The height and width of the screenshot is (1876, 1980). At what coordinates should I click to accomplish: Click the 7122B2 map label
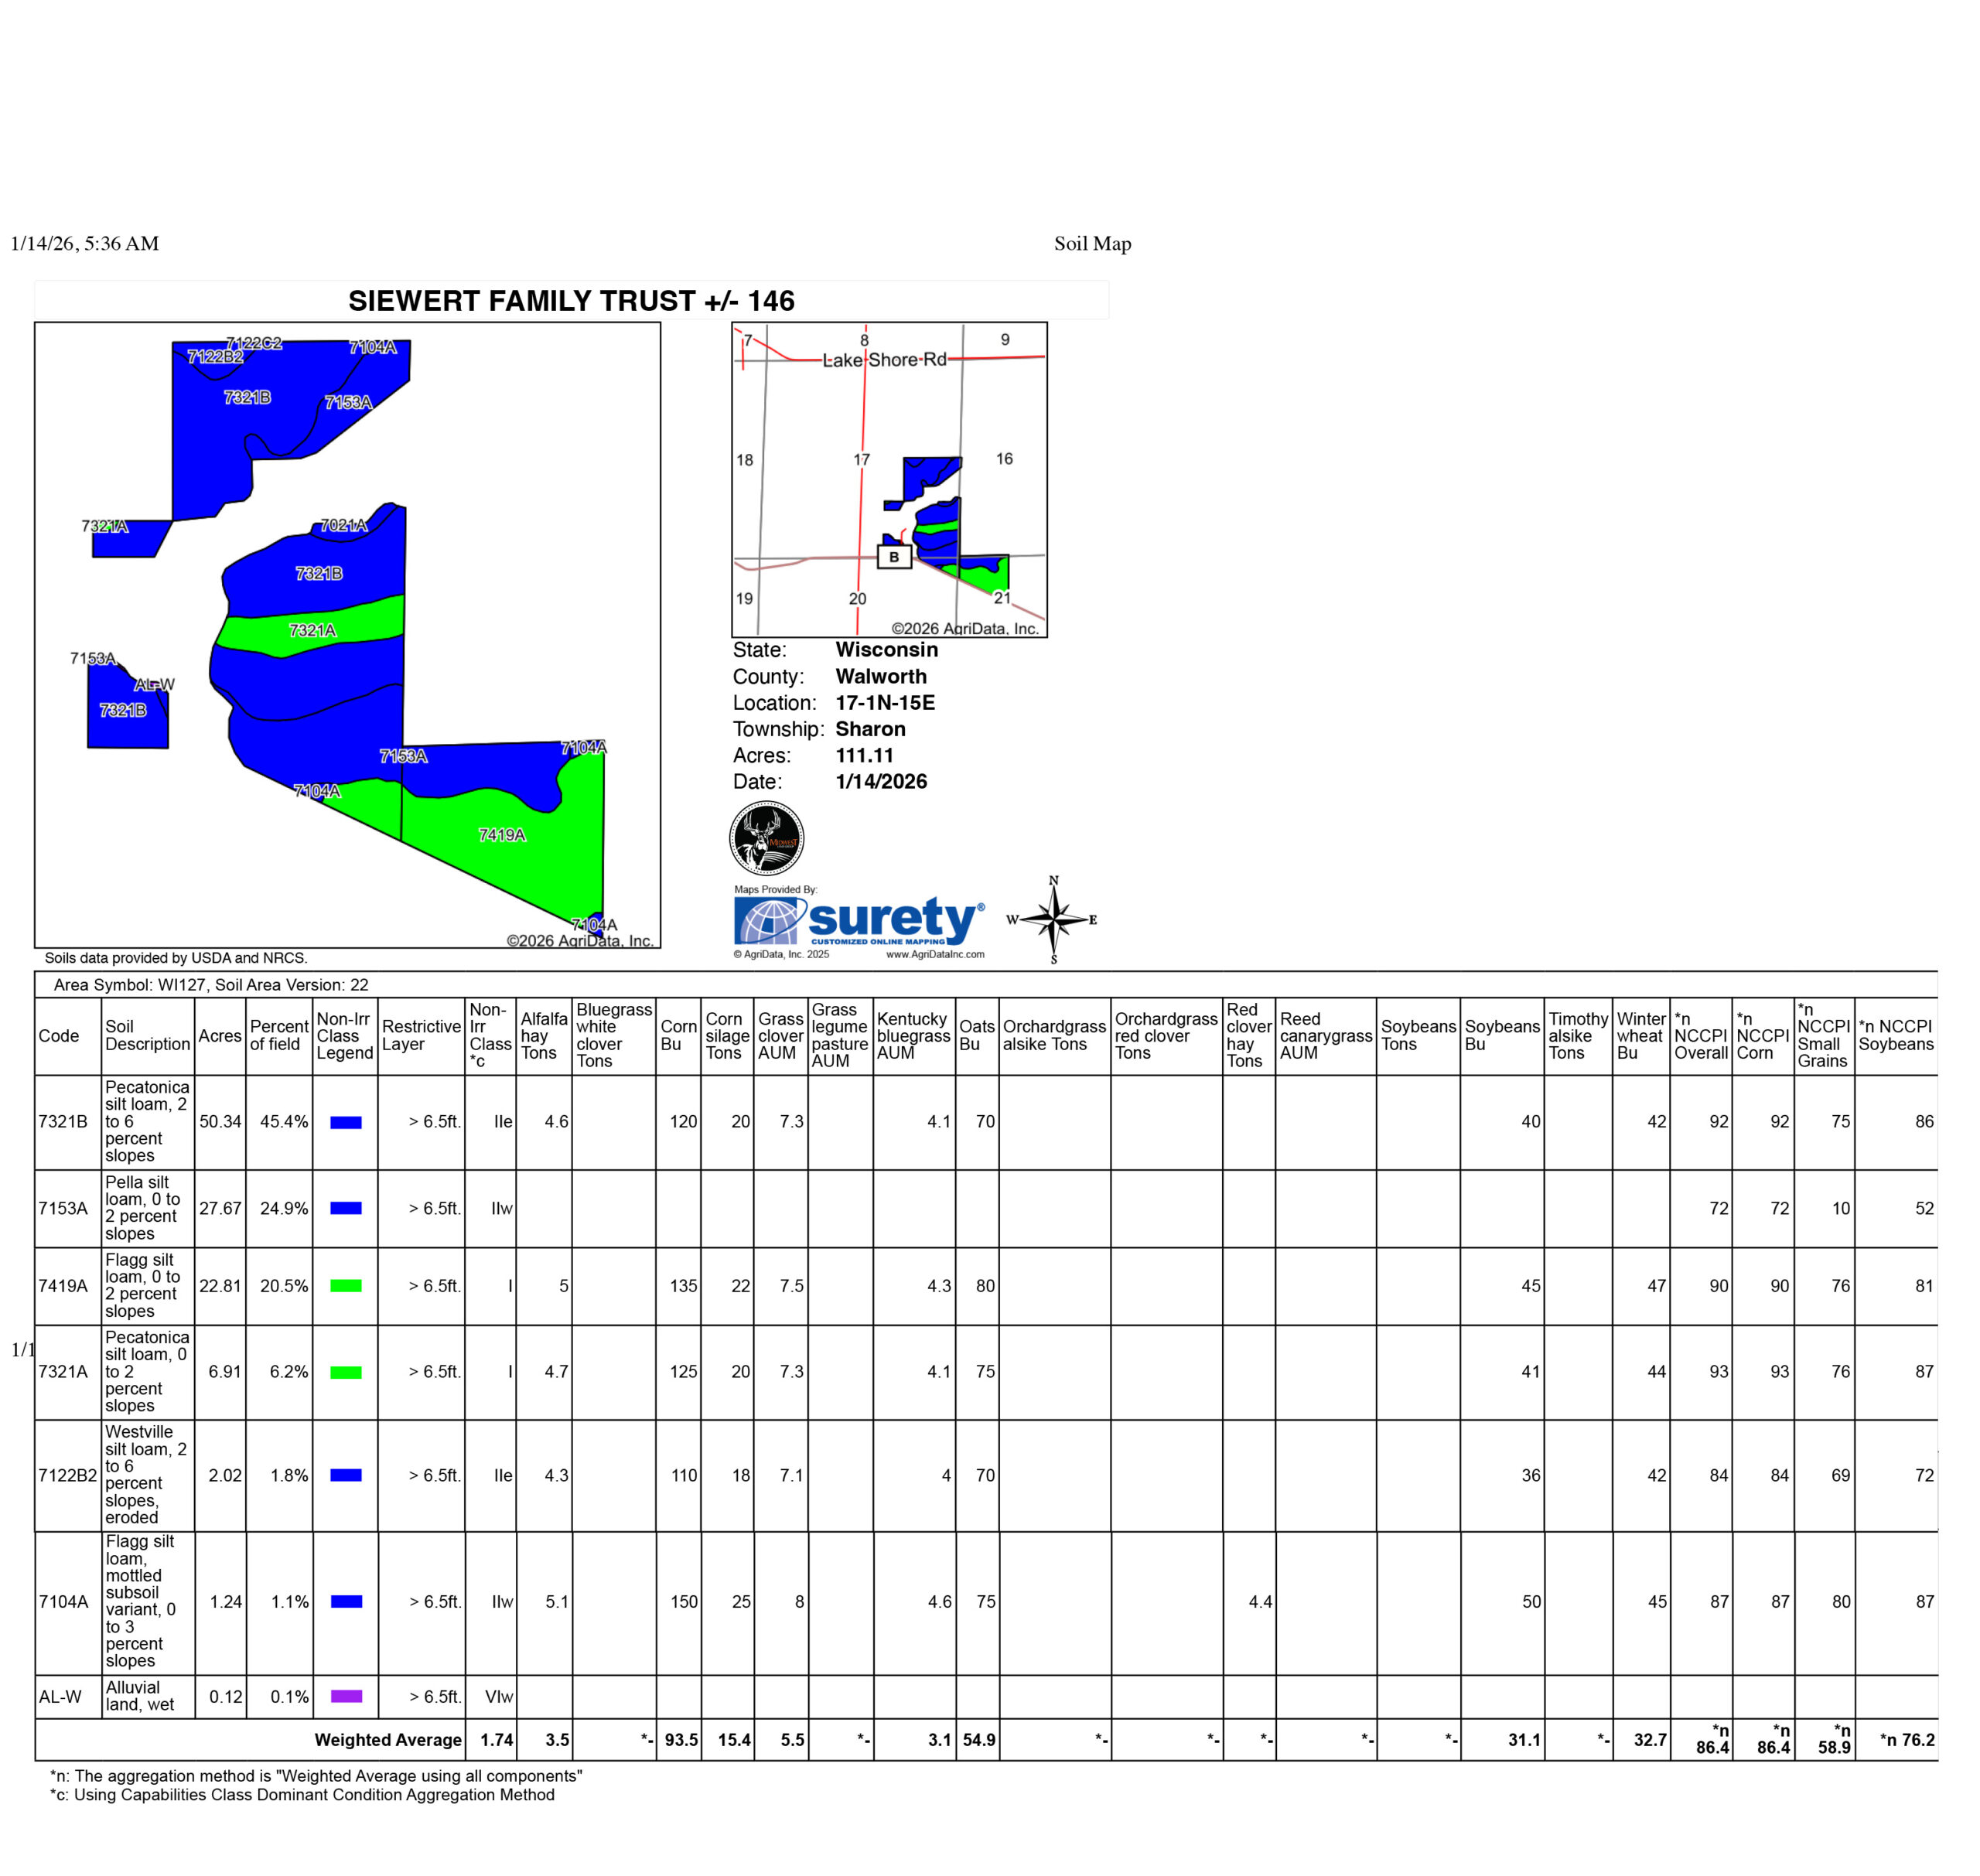pyautogui.click(x=215, y=357)
